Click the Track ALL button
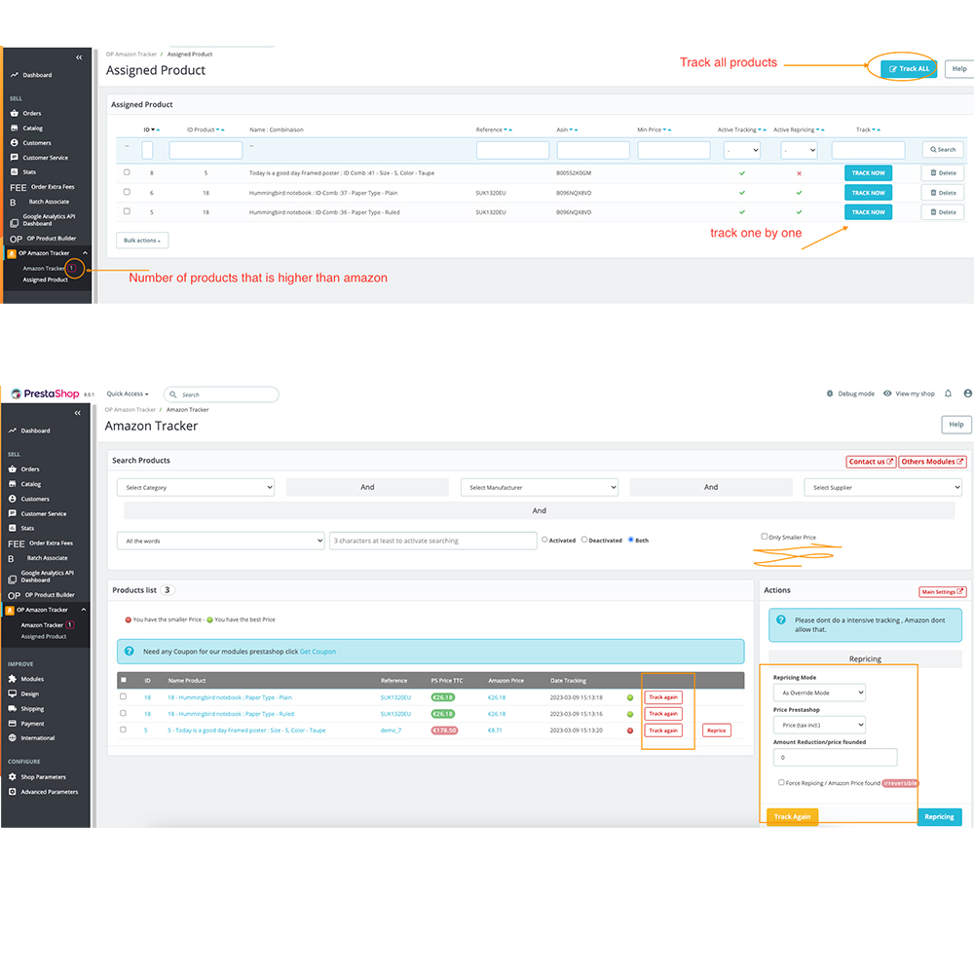Screen dimensions: 974x974 tap(909, 69)
